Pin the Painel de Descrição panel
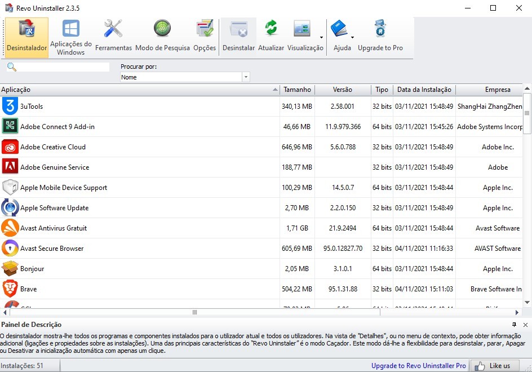 [514, 325]
